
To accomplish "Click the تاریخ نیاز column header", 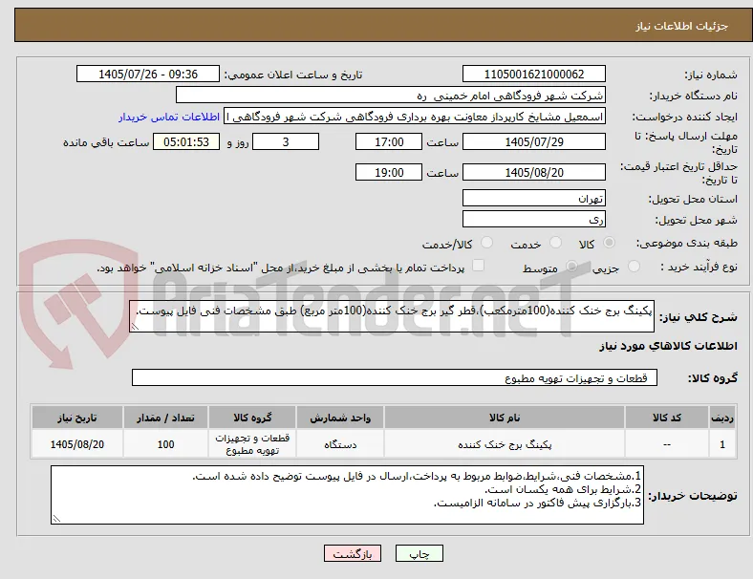I will pos(77,418).
